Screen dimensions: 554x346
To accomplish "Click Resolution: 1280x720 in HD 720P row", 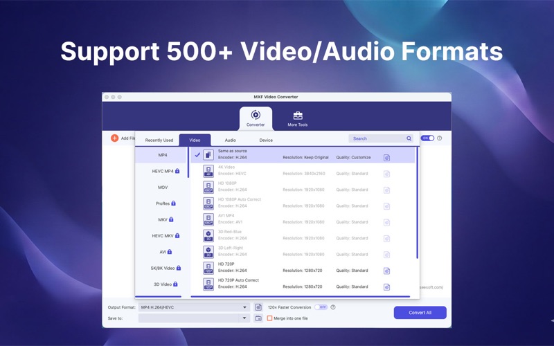I will [303, 271].
